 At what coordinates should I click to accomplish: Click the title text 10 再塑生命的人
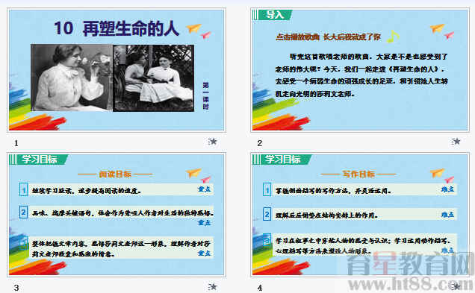(117, 28)
